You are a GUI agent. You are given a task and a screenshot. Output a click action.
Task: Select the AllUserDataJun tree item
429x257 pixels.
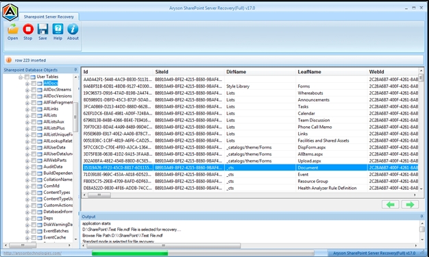pos(58,154)
